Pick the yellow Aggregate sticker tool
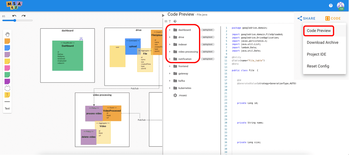 (7, 61)
